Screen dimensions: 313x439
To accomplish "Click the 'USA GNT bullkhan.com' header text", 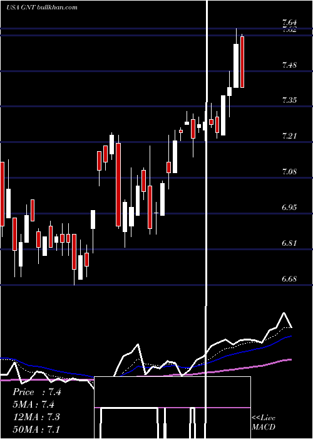I will tap(41, 8).
